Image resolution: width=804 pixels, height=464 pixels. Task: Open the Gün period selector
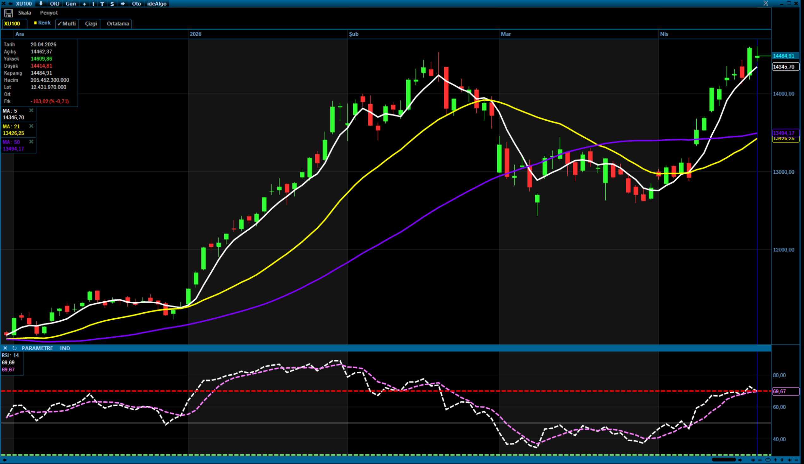click(71, 3)
